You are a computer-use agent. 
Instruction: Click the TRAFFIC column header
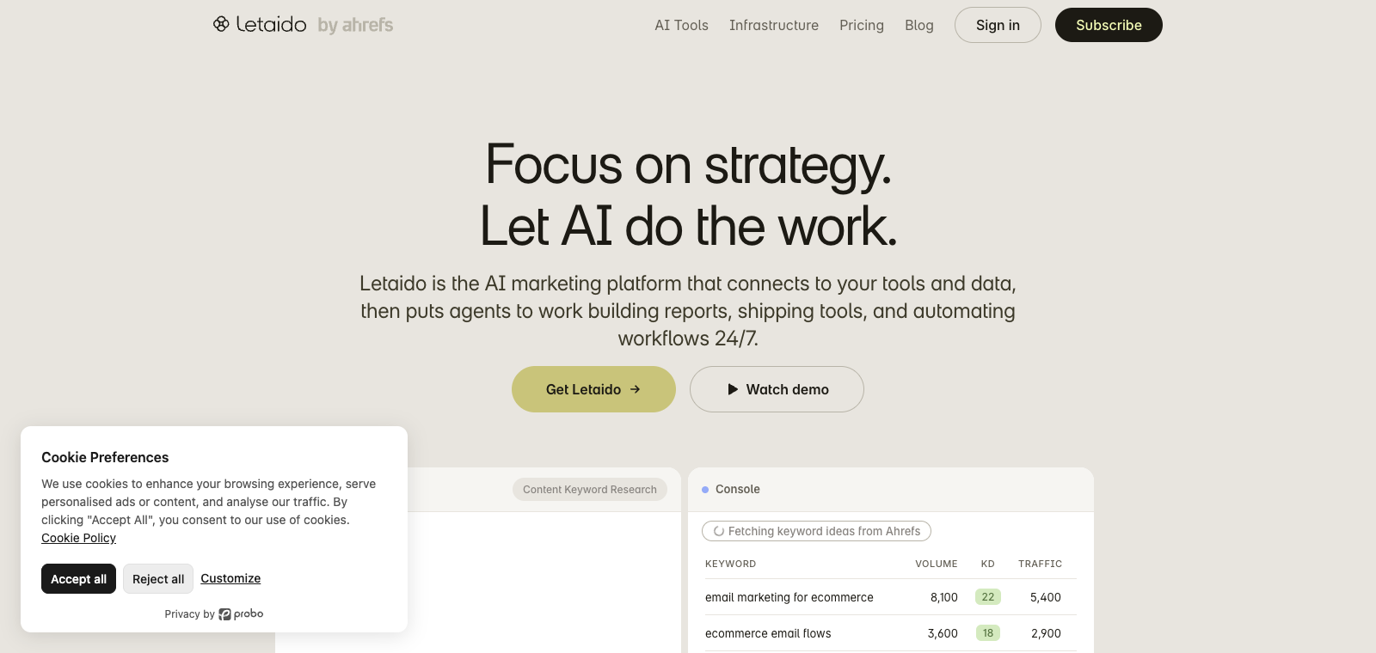point(1040,564)
